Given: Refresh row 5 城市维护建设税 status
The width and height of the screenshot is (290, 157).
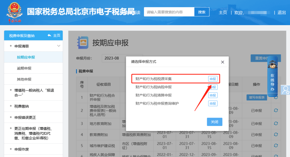Looking at the screenshot, I should [x=276, y=145].
